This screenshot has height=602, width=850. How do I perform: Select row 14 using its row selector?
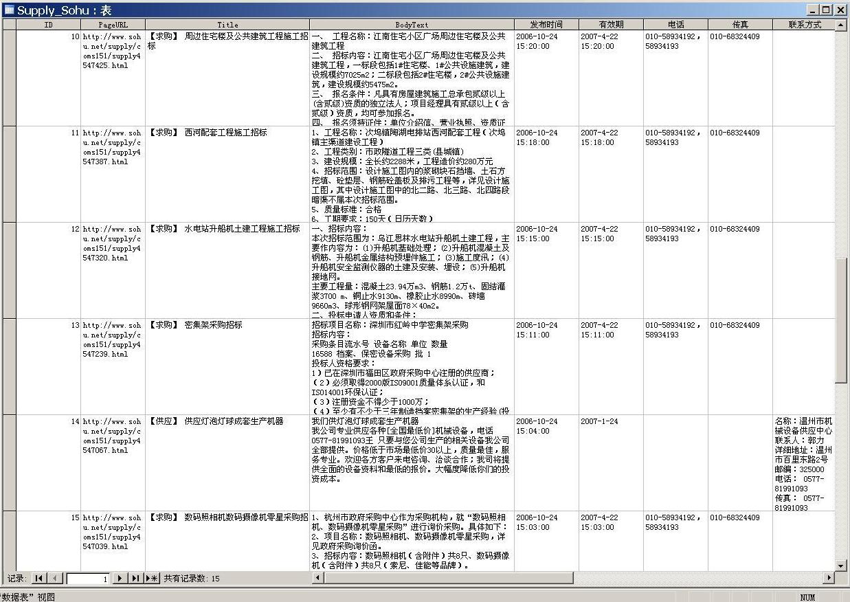(9, 462)
